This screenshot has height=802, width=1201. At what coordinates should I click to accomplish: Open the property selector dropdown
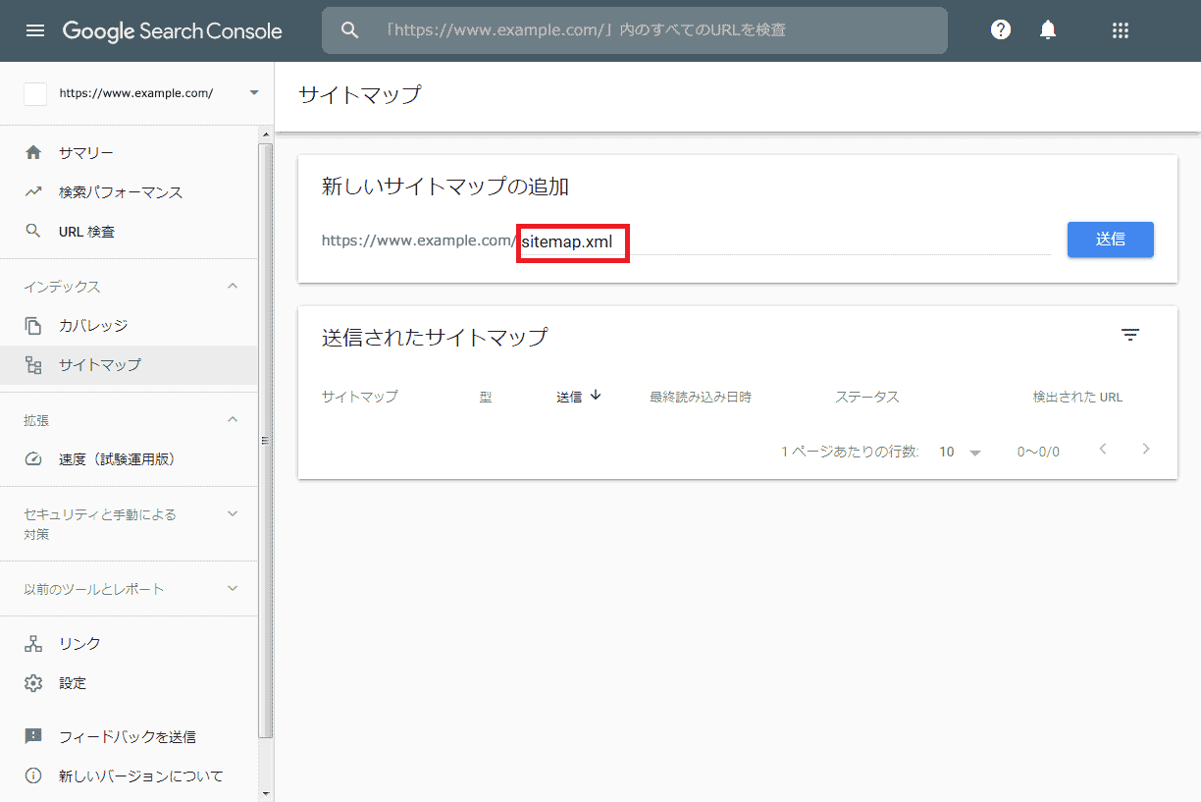click(253, 93)
